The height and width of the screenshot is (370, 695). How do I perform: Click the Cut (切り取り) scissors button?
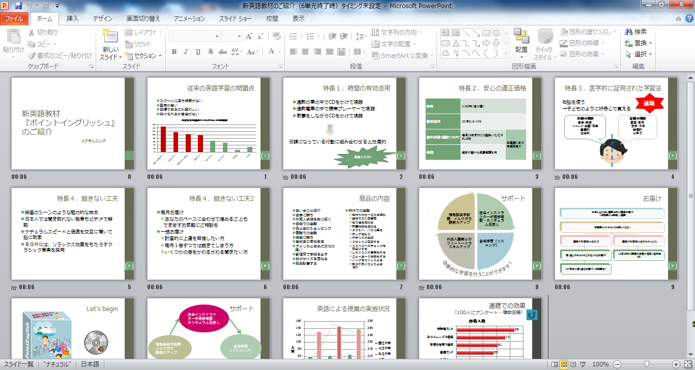pos(43,33)
